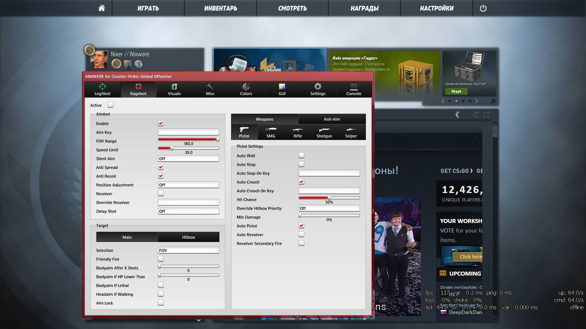Viewport: 586px width, 329px height.
Task: Click the open-external icon in news panel
Action: (x=487, y=114)
